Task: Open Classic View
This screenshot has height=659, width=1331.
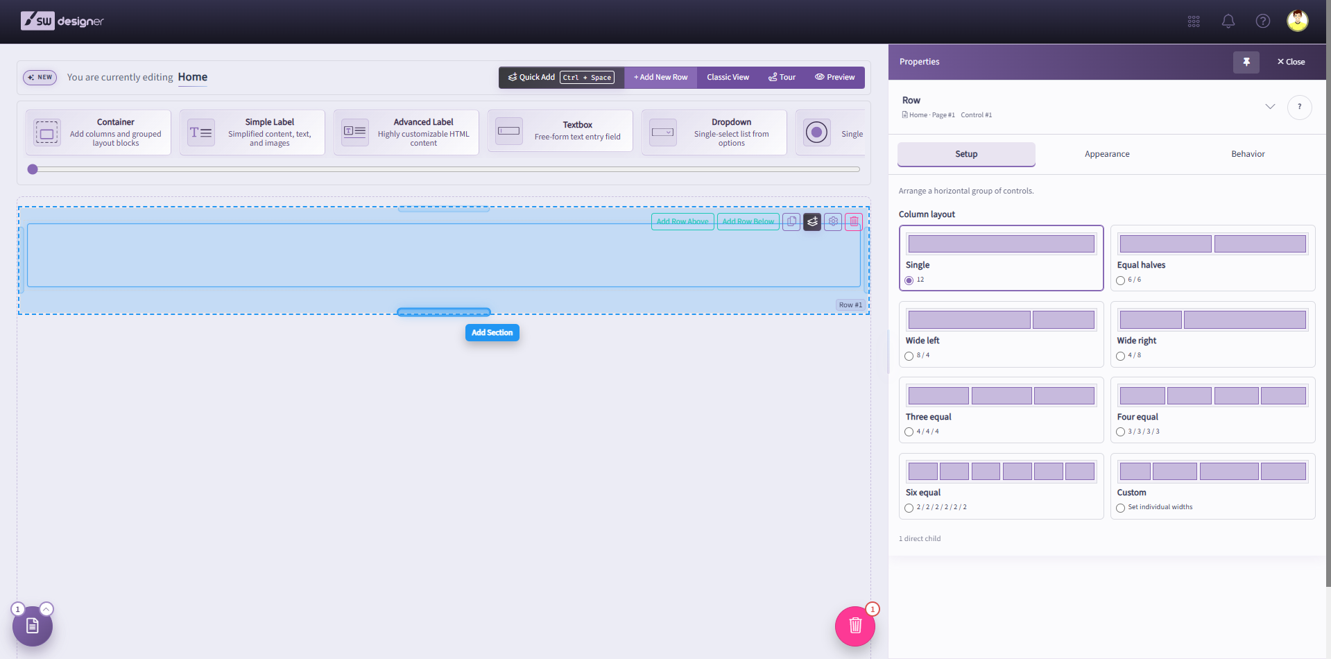Action: coord(728,78)
